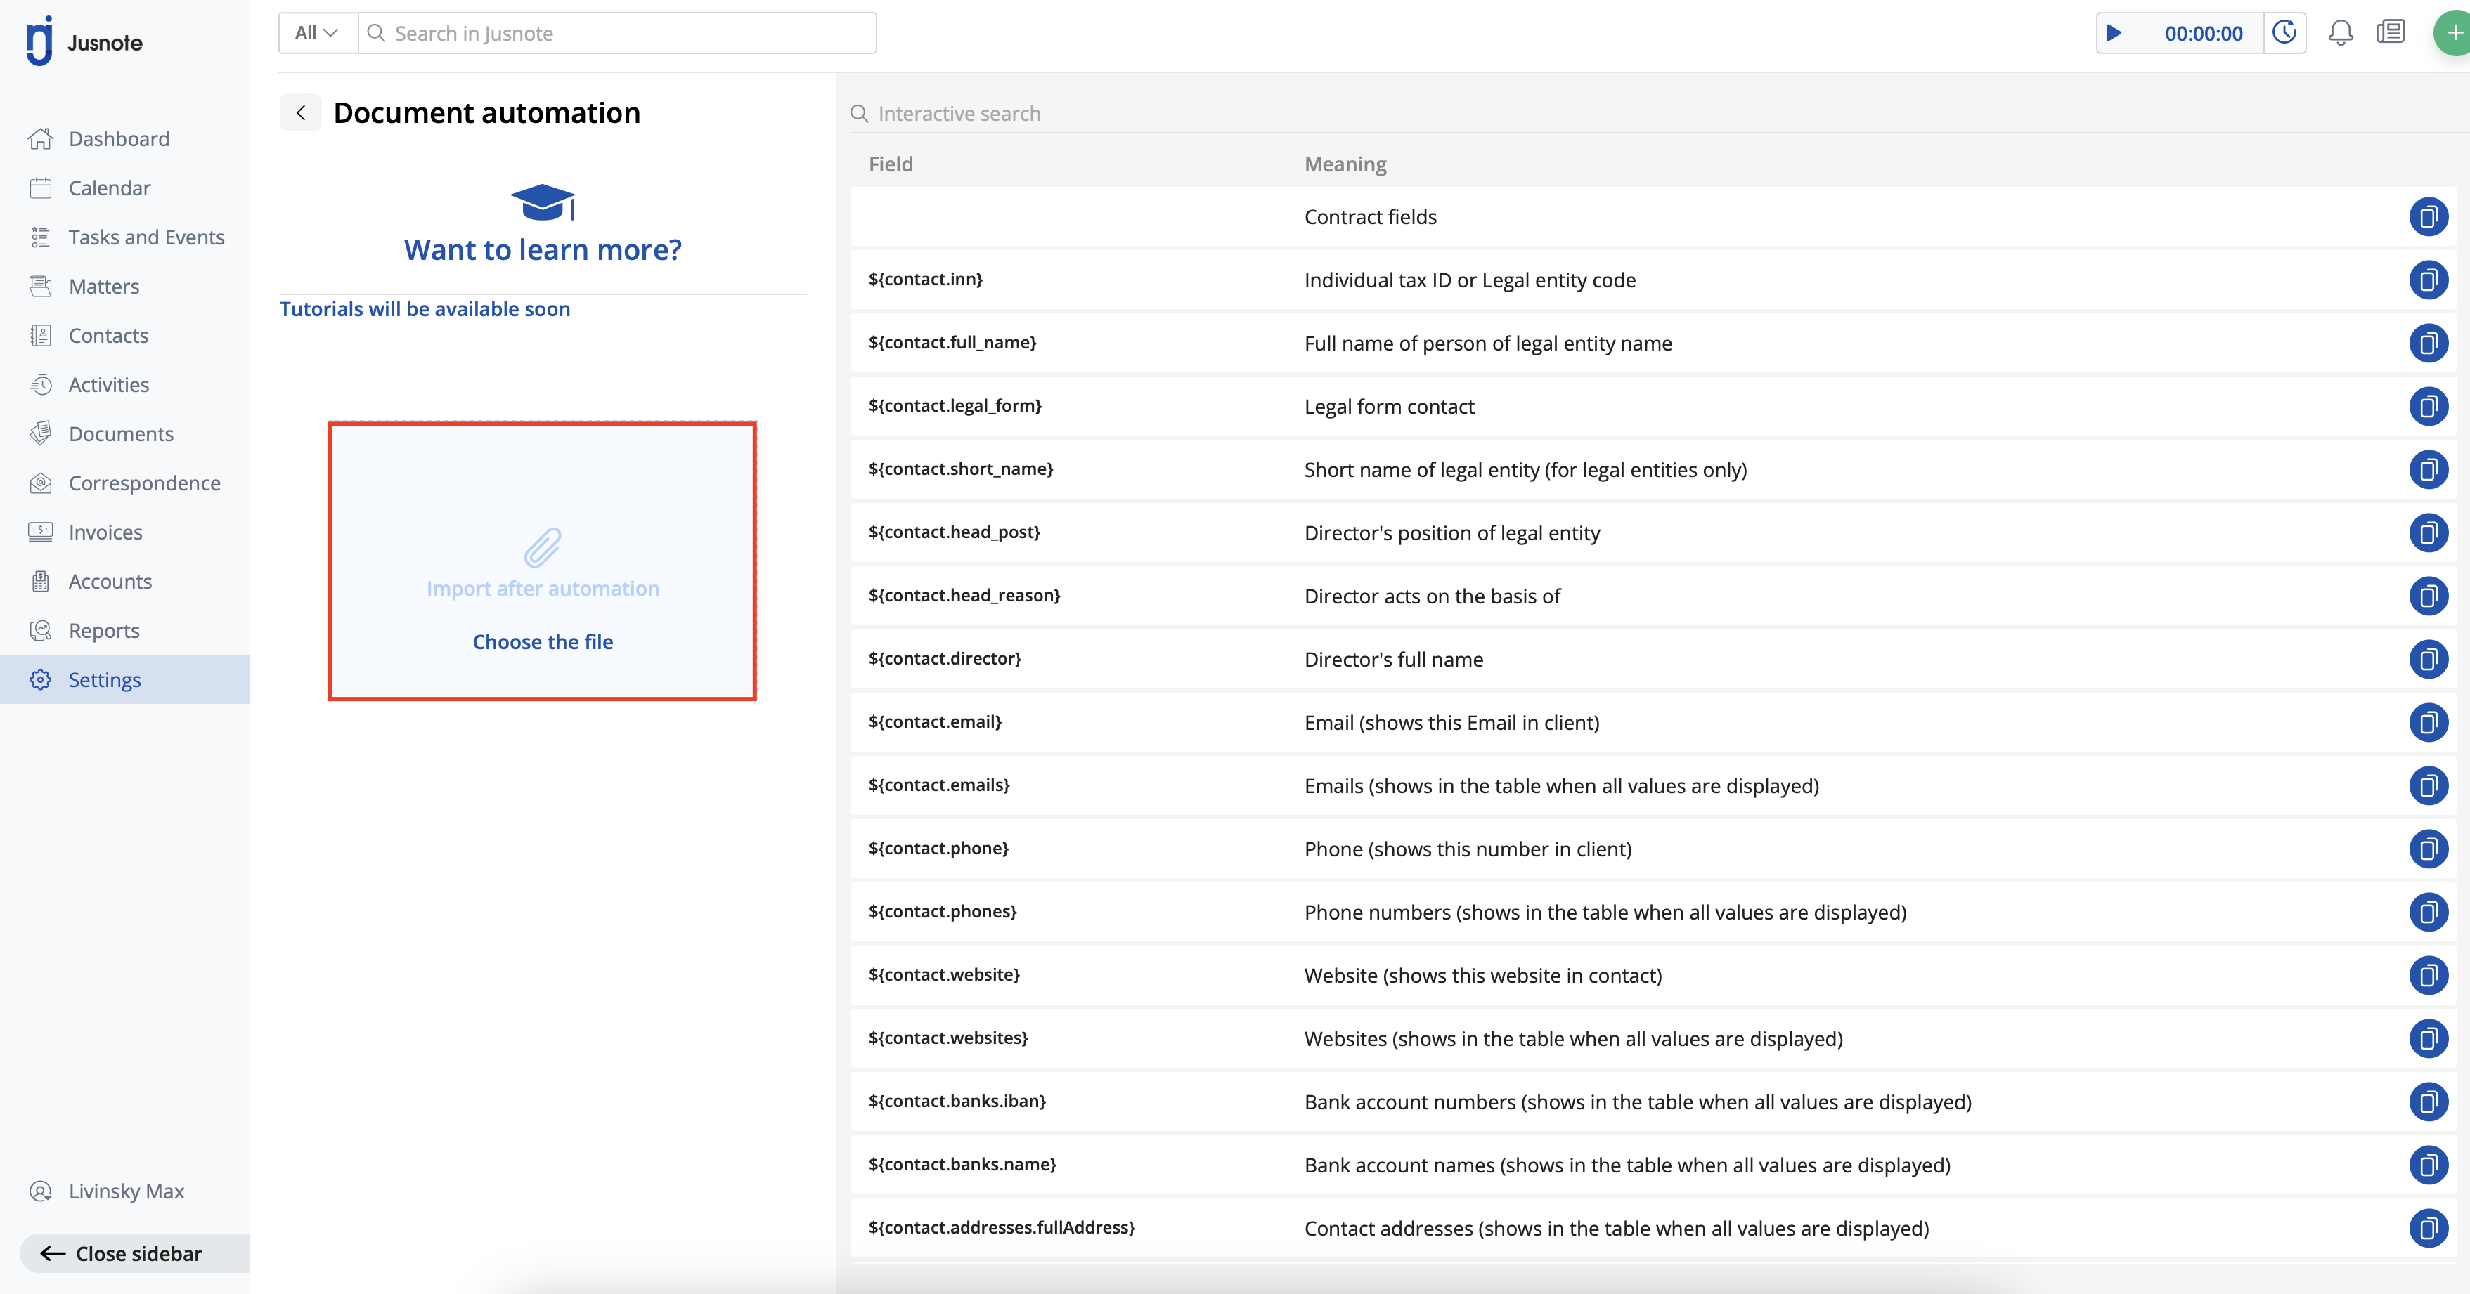The image size is (2470, 1294).
Task: Copy the ${contact.inn} field
Action: 2429,280
